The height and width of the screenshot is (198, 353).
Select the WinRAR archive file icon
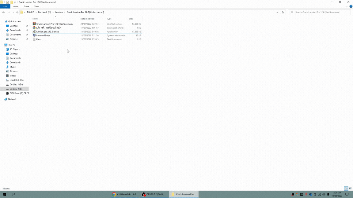[34, 24]
